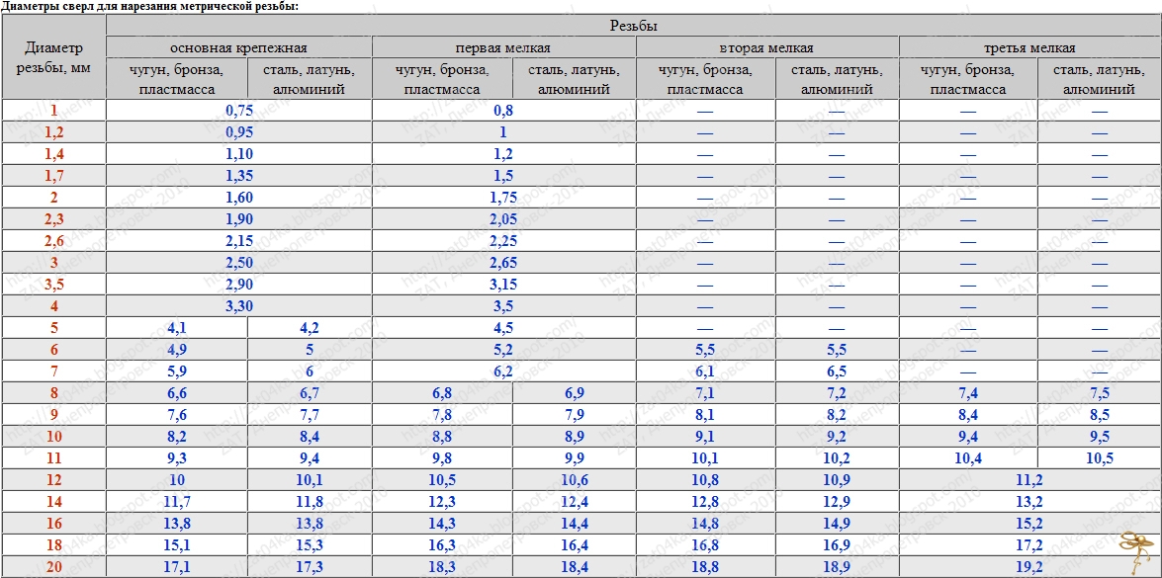Click the 'основная крепежная' column header
The width and height of the screenshot is (1162, 578).
point(238,48)
